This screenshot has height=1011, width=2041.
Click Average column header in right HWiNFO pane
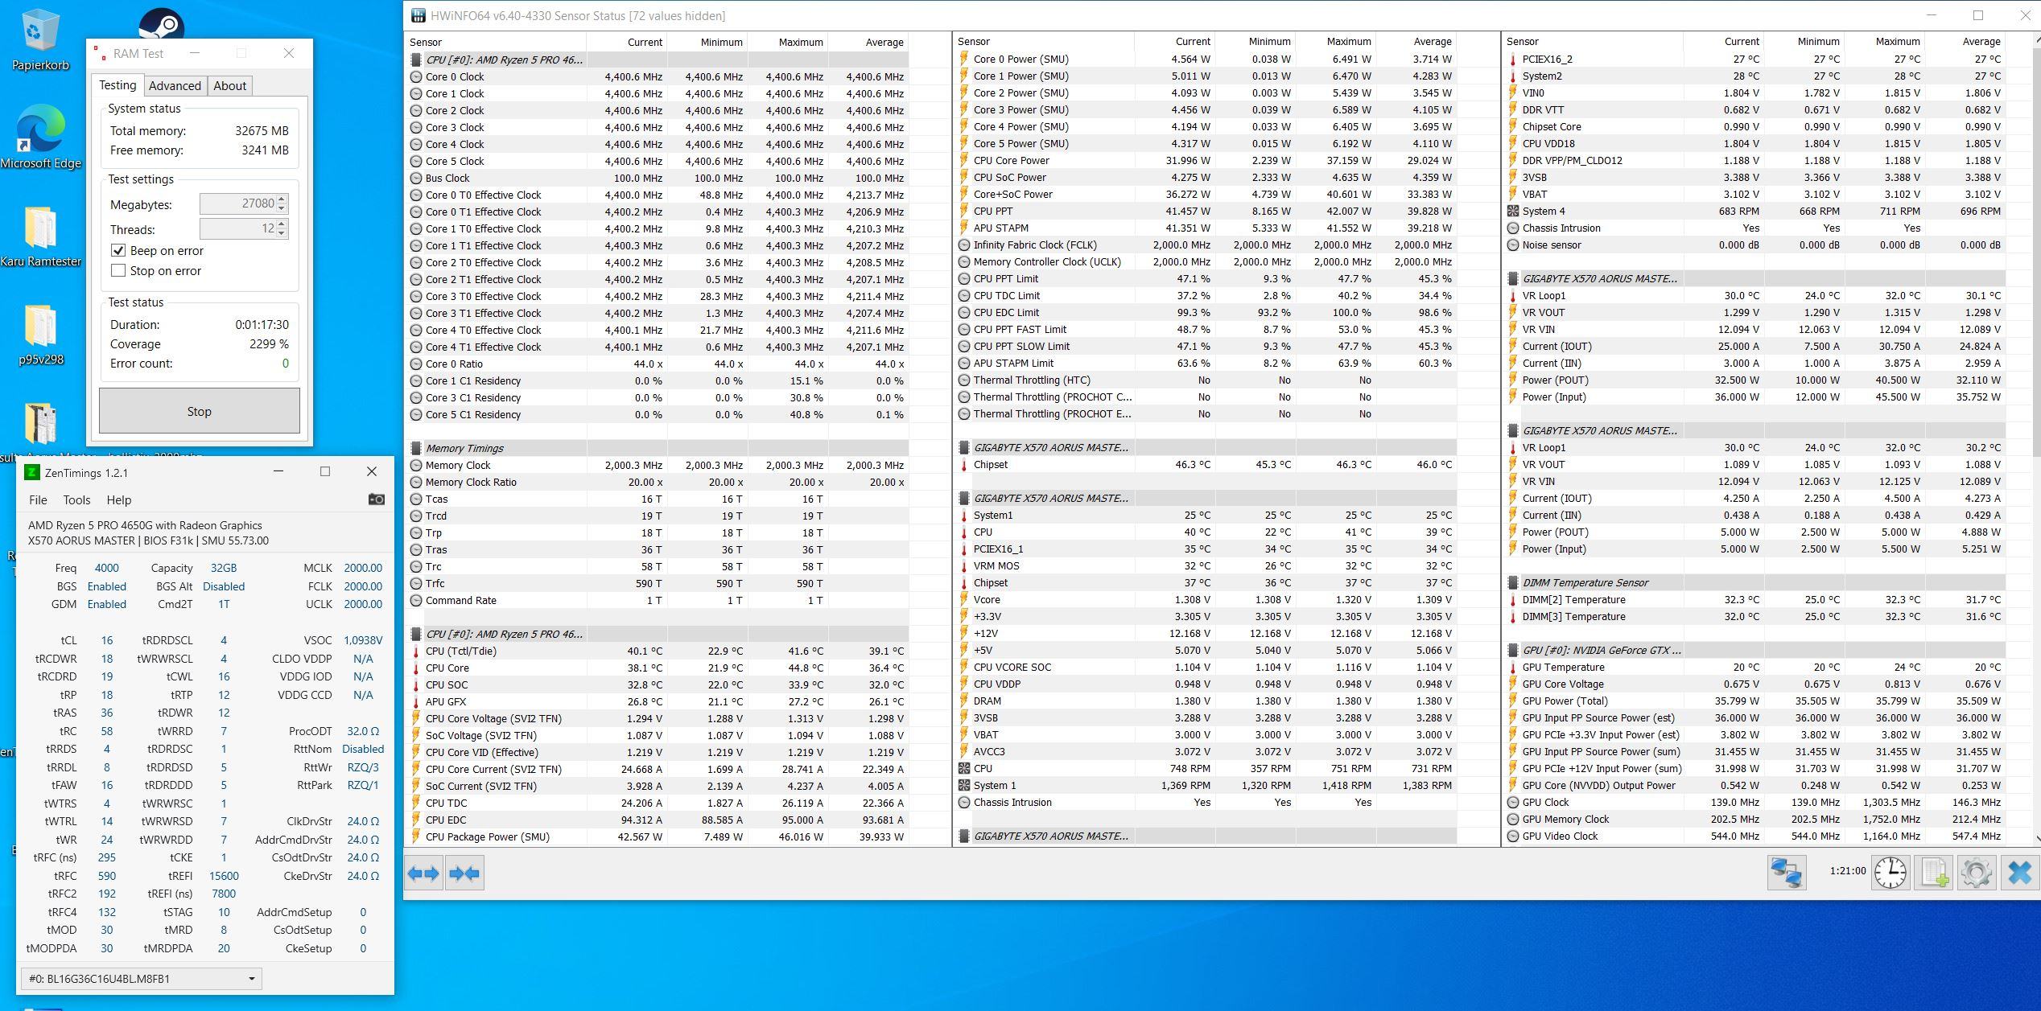click(x=1965, y=41)
